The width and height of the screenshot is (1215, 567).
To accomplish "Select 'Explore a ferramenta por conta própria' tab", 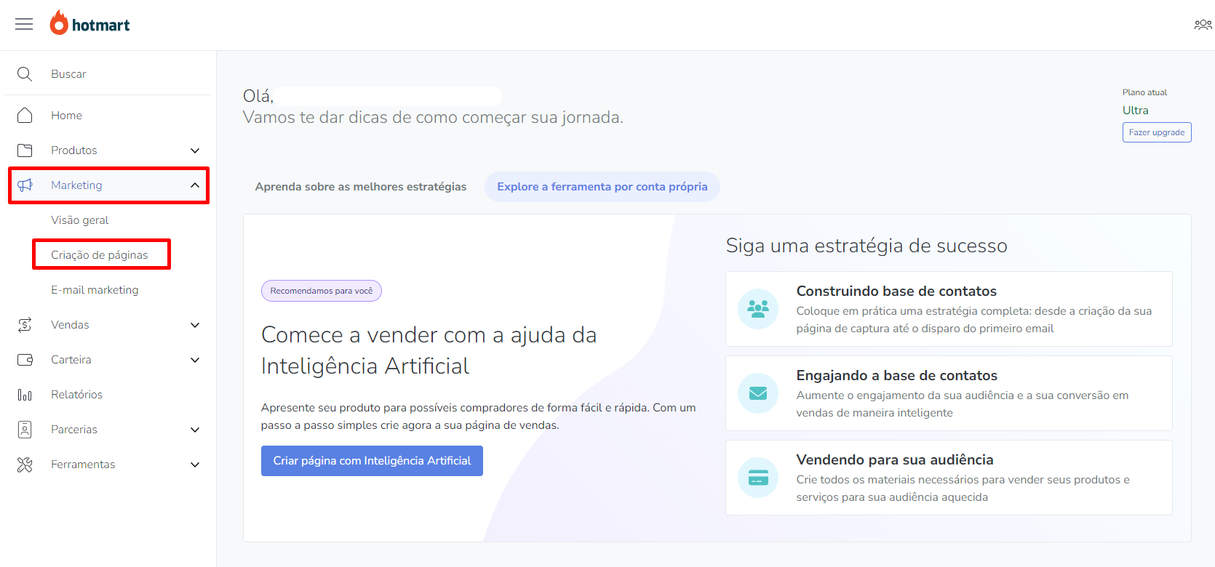I will tap(602, 187).
